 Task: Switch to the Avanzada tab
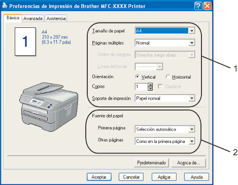pyautogui.click(x=33, y=18)
